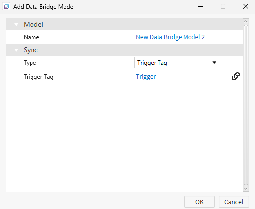
Task: Collapse the Model section triangle
Action: (x=16, y=25)
